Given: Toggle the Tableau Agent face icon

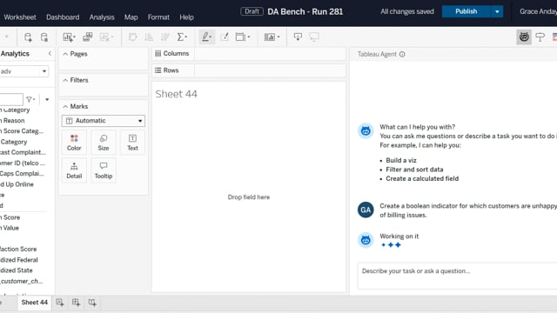Looking at the screenshot, I should [x=524, y=37].
